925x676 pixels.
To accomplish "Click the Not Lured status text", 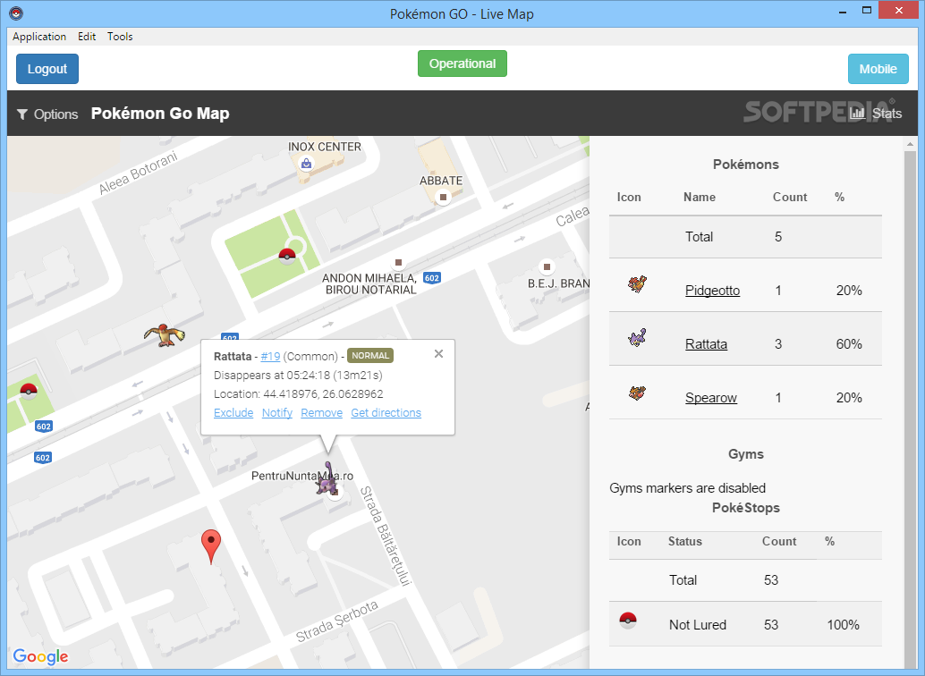I will [x=697, y=625].
